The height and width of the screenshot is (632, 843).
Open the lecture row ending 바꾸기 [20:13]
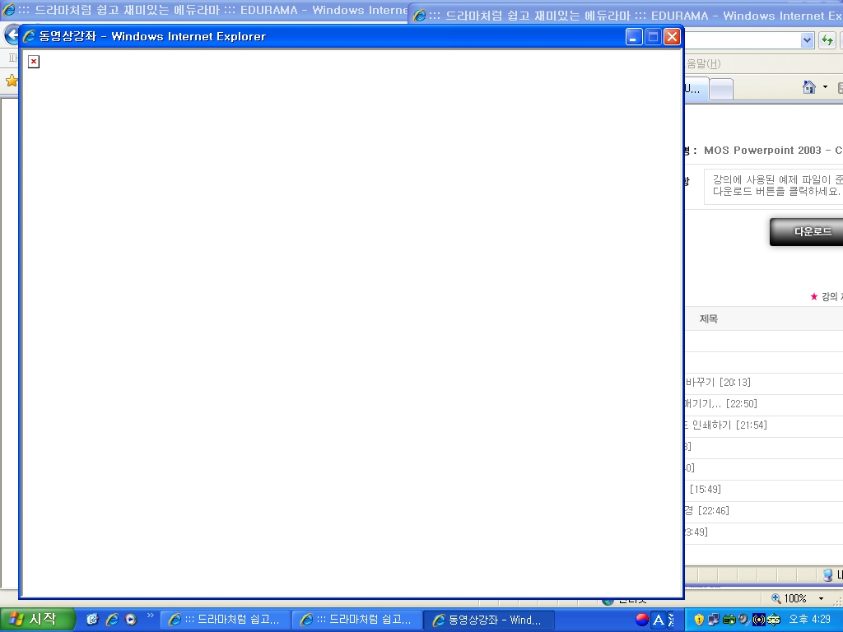tap(718, 382)
